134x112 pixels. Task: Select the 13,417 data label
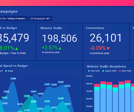54,107
